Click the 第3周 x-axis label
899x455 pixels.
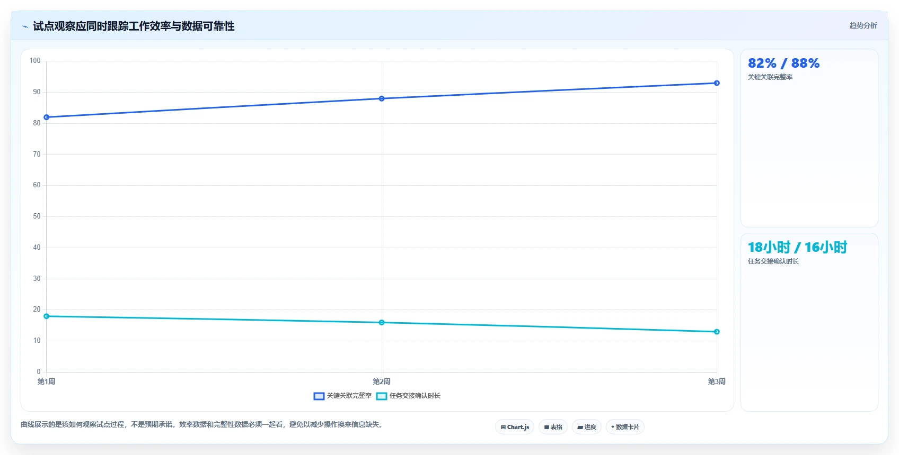pyautogui.click(x=717, y=381)
